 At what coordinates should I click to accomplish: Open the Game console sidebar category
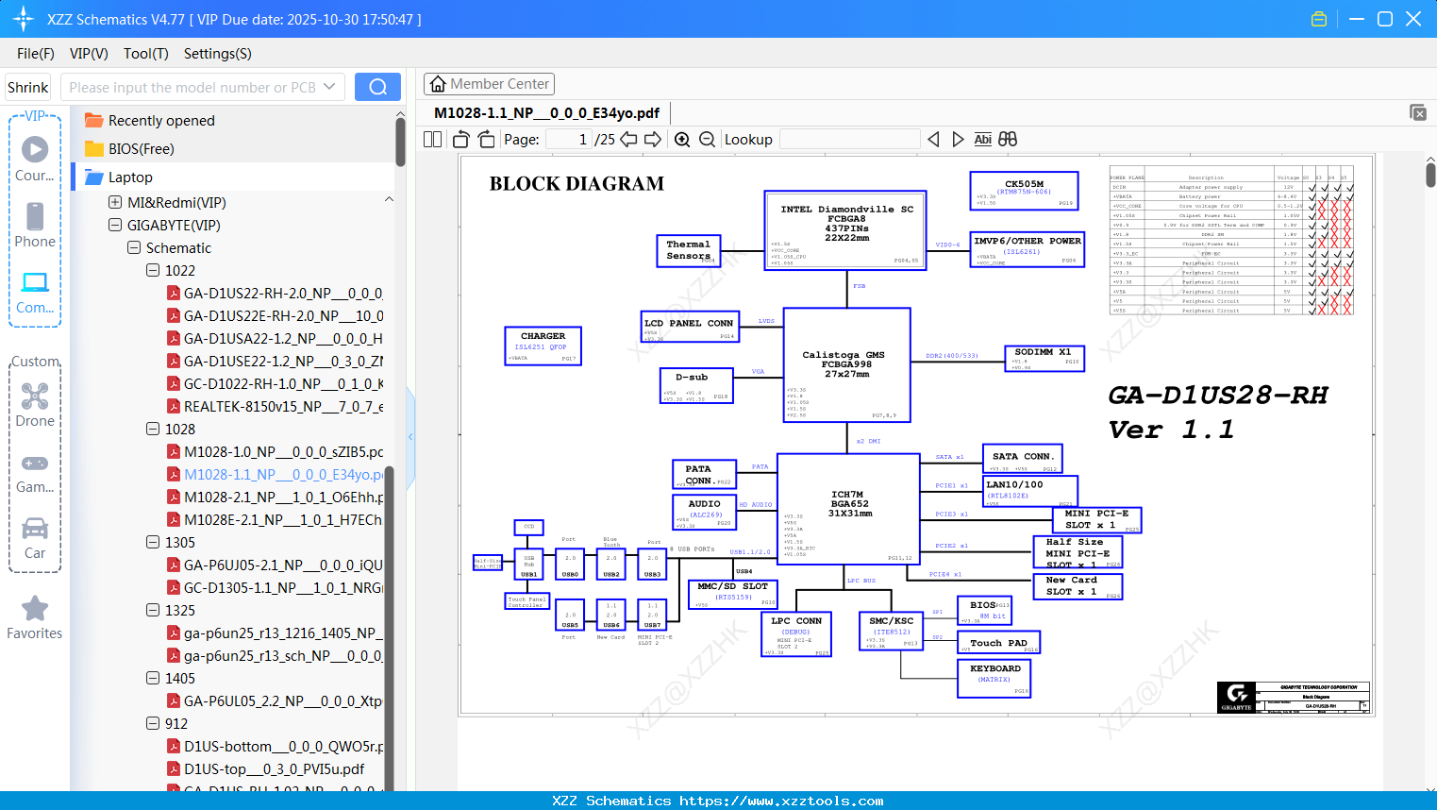(35, 472)
